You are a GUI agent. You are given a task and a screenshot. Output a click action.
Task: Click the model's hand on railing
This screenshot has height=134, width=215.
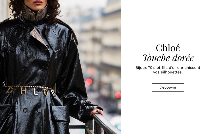click(x=97, y=112)
